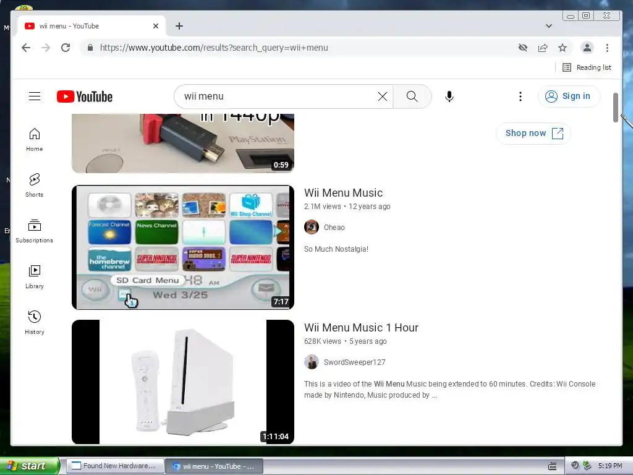
Task: Open the Reading list panel
Action: click(587, 67)
